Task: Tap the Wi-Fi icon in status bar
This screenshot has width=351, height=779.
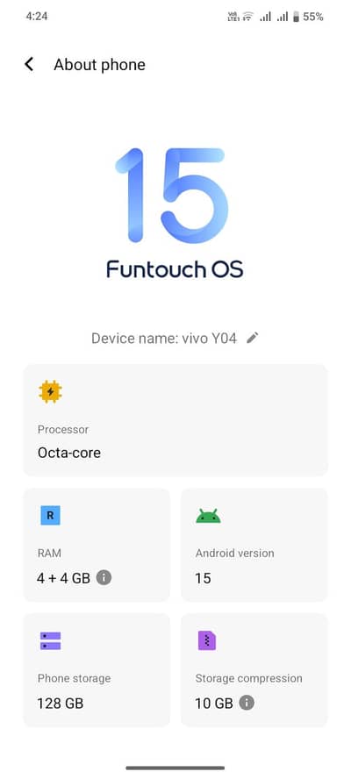Action: coord(247,17)
